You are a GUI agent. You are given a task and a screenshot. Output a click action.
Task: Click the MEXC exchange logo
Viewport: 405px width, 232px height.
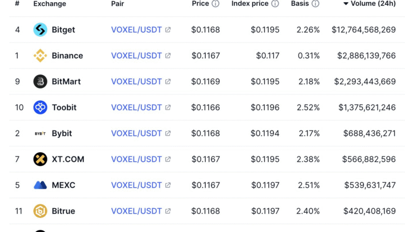point(40,185)
